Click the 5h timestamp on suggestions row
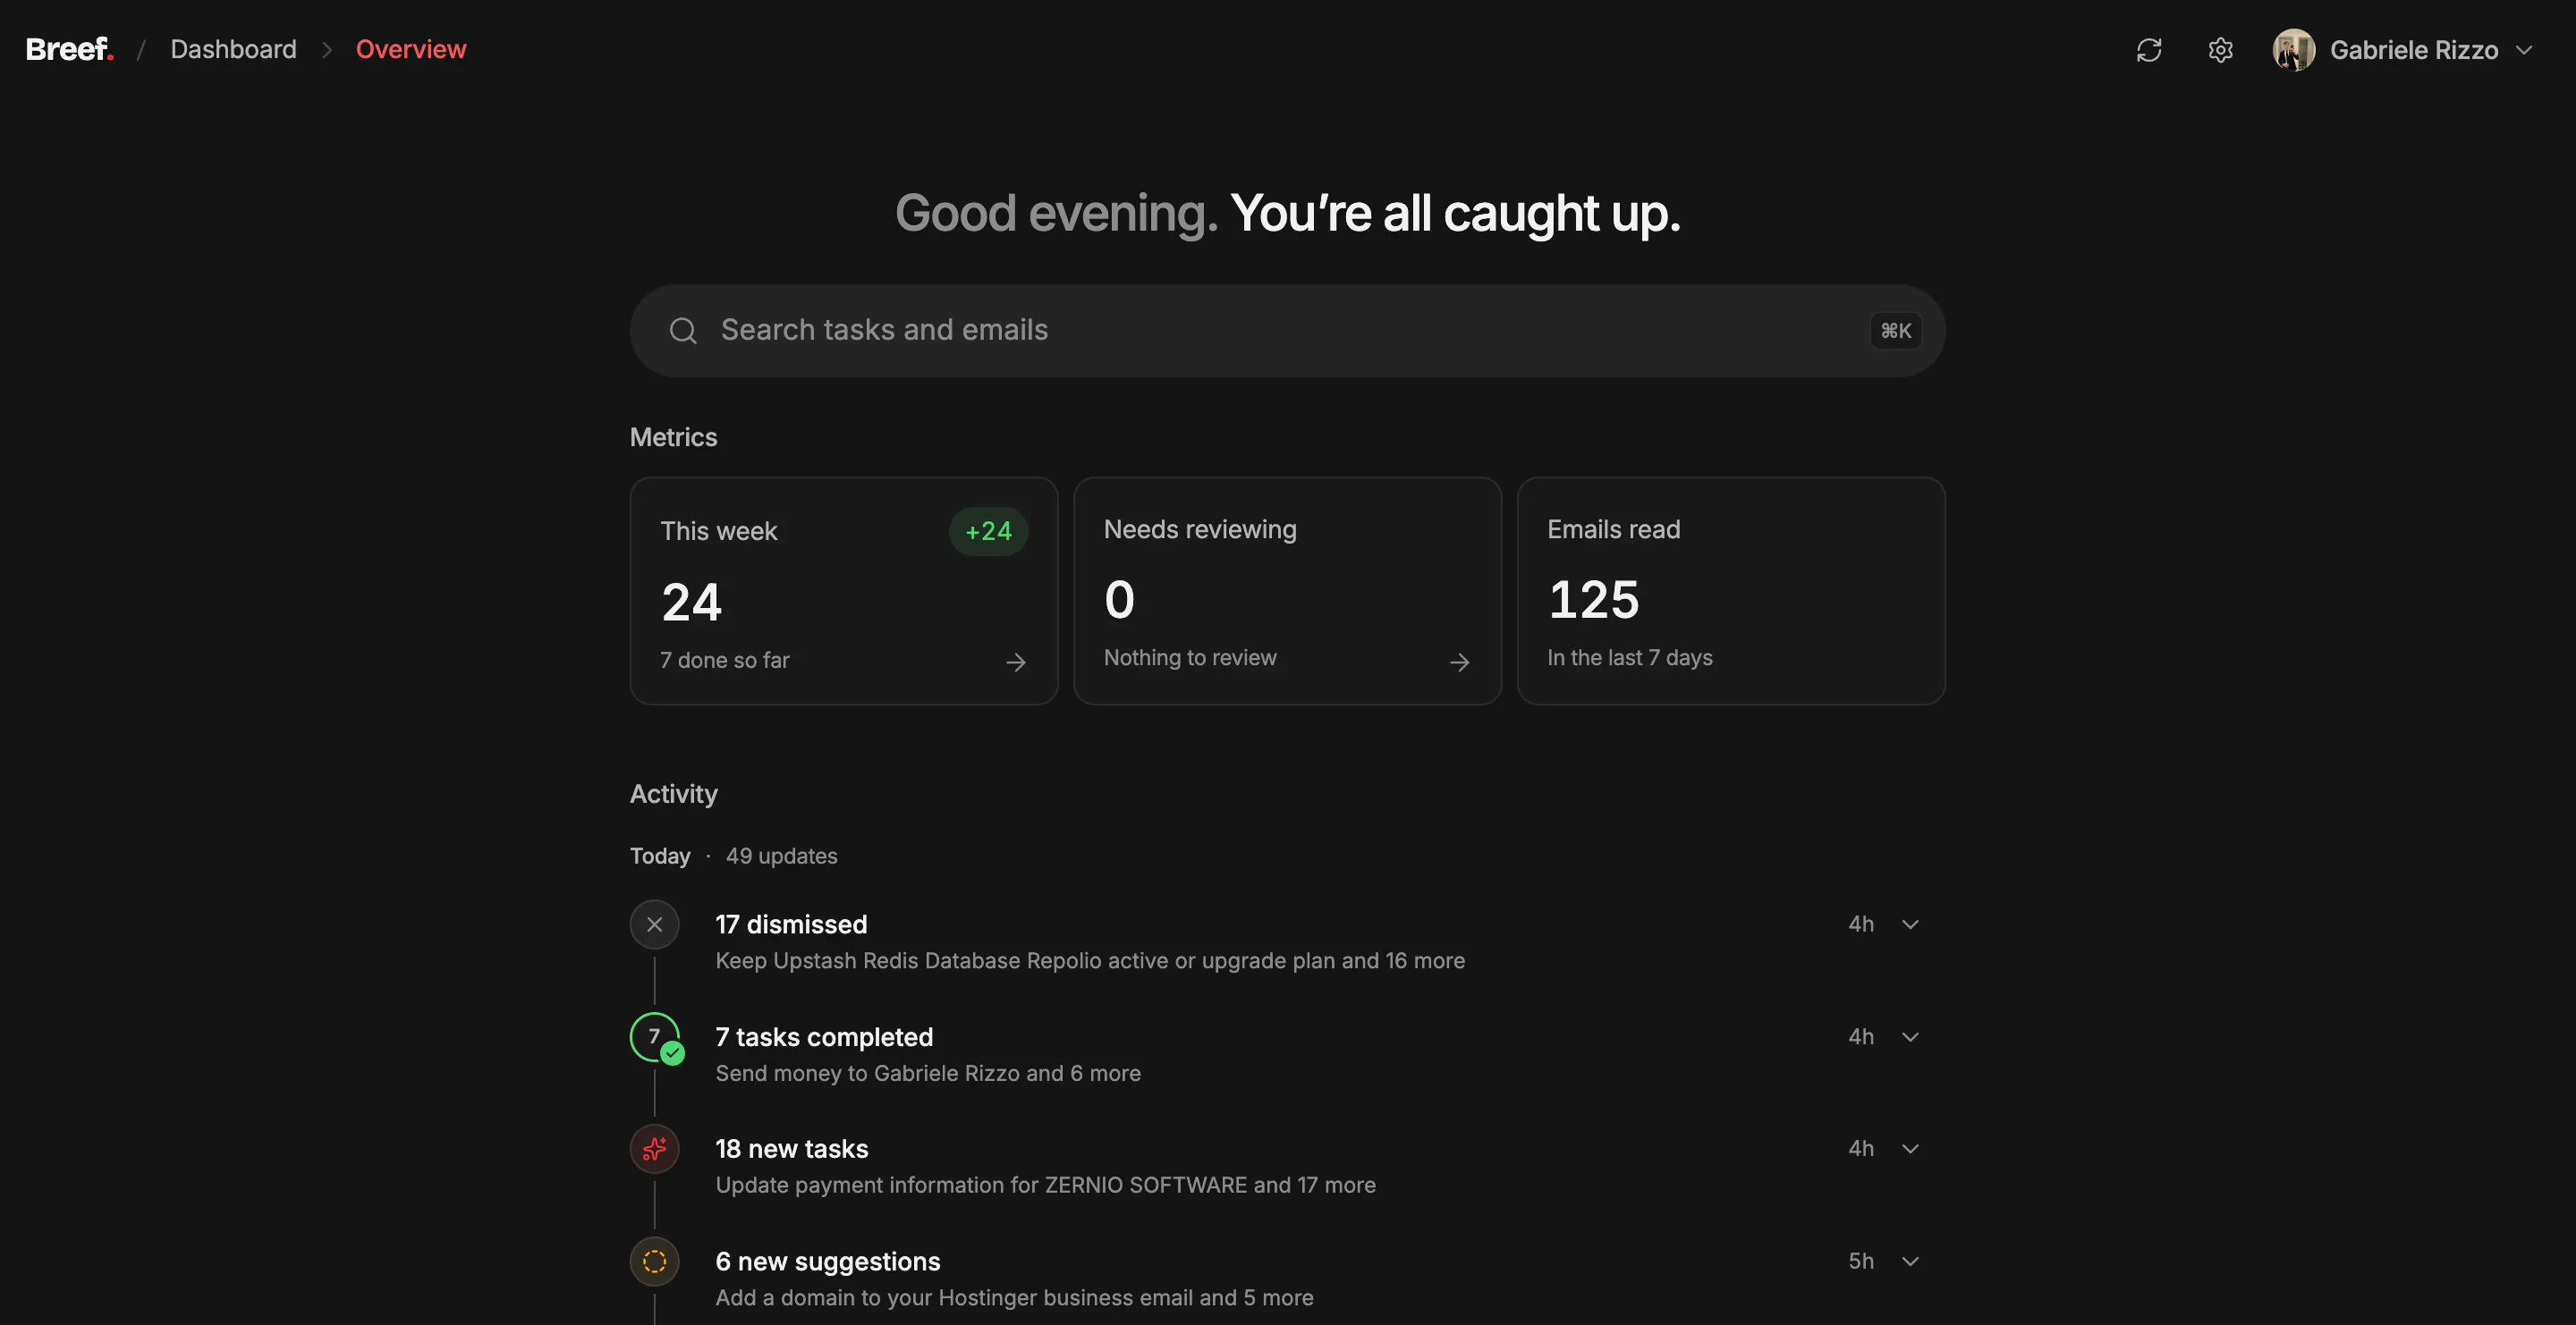 [x=1861, y=1261]
